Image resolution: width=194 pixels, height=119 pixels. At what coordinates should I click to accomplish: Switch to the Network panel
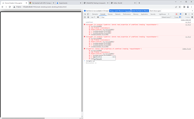pos(118,14)
